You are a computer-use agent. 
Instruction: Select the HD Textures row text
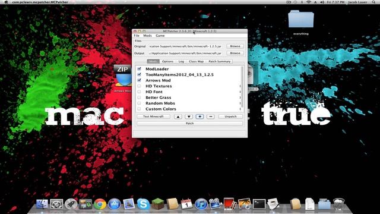coord(159,86)
